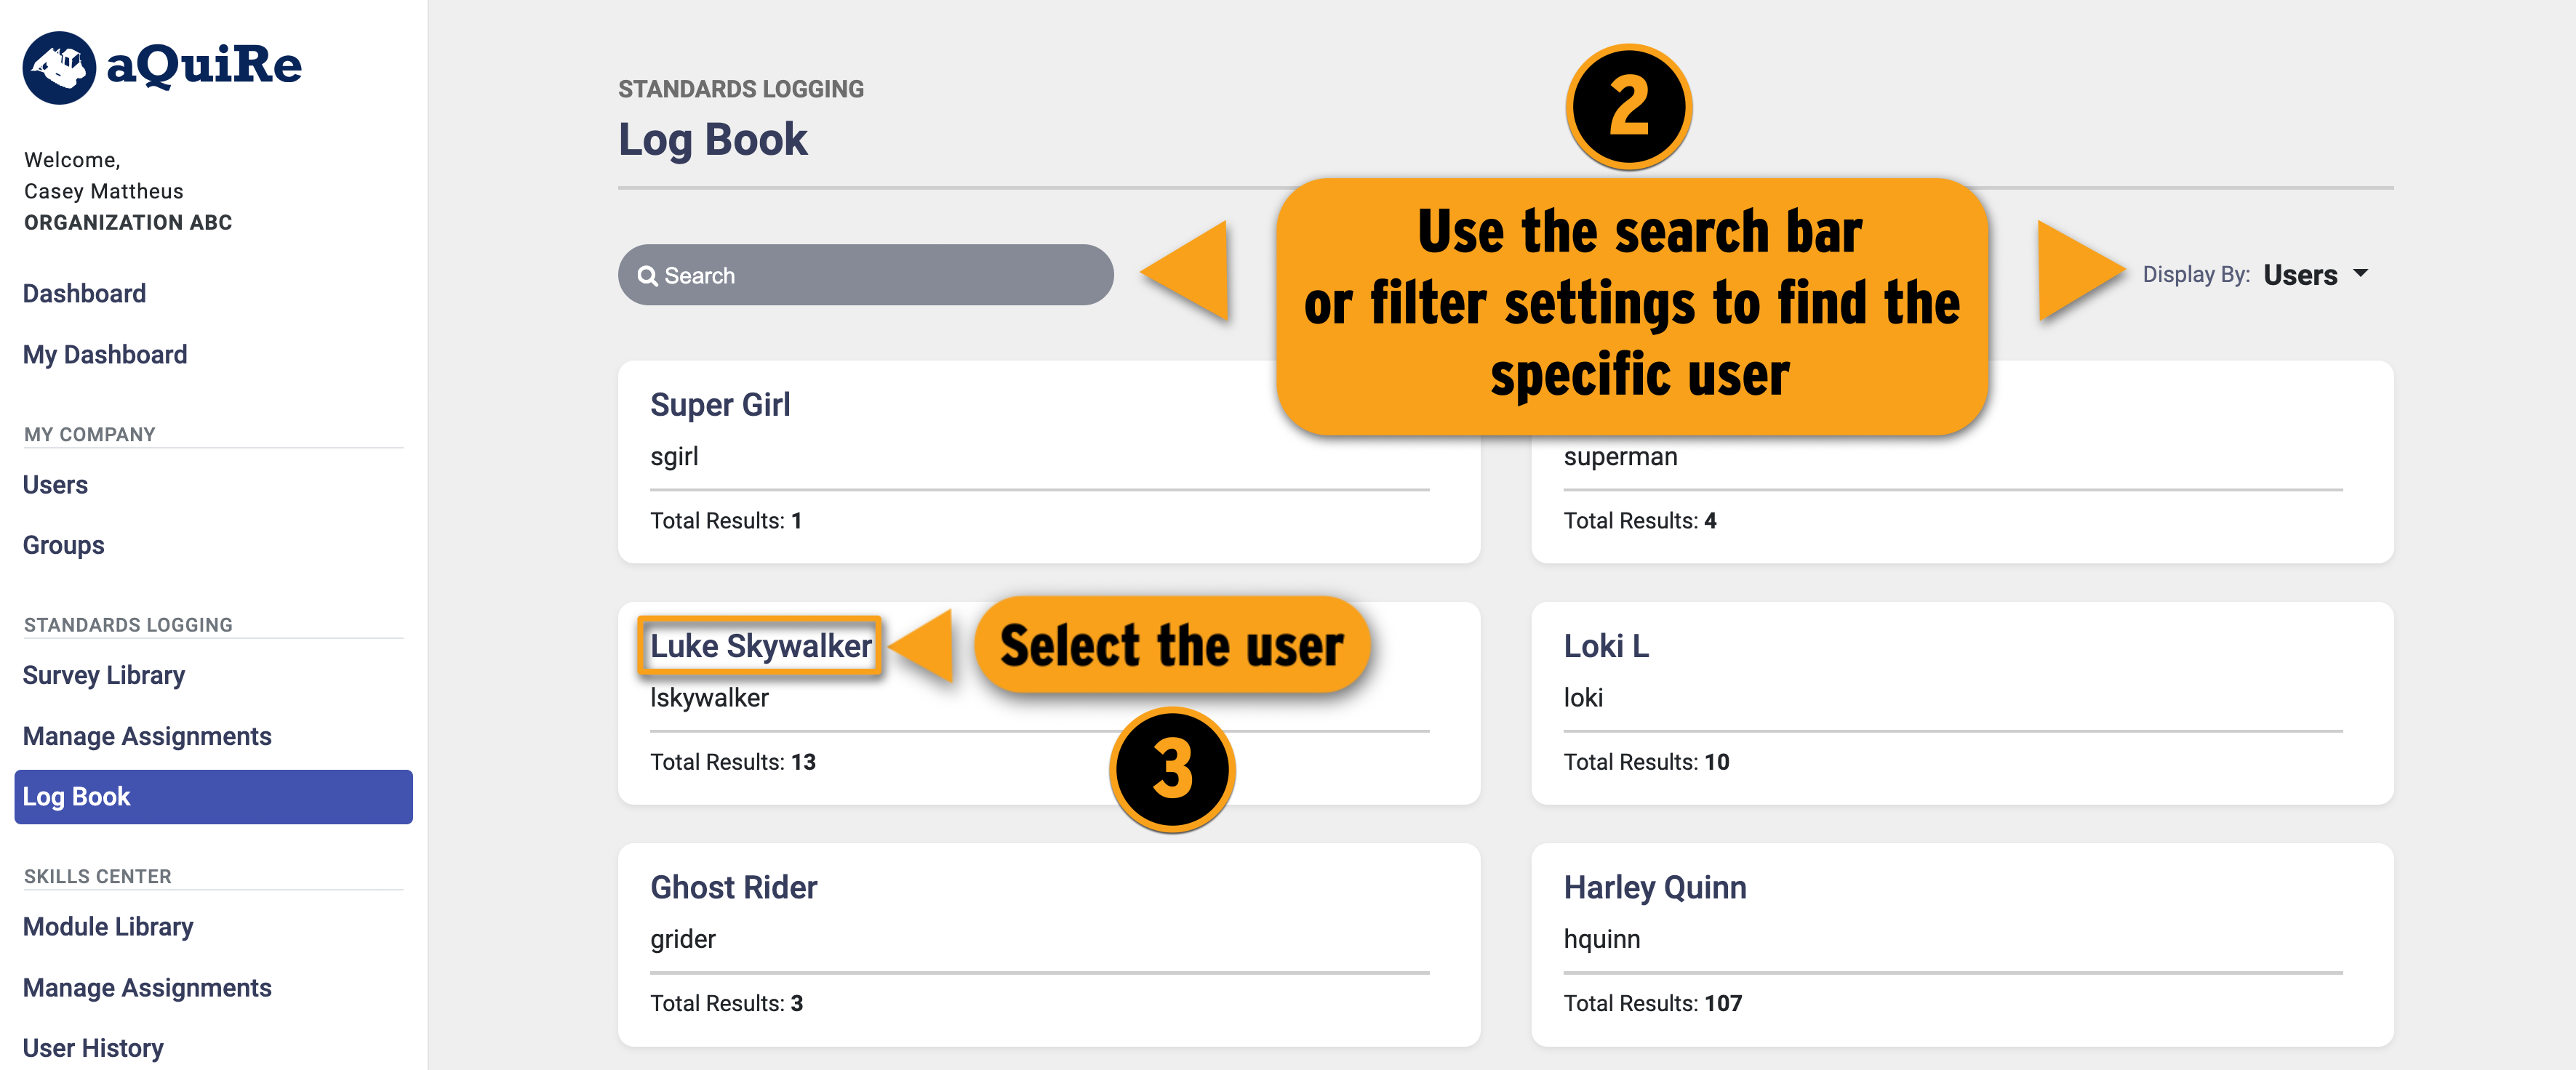Open User History page

coord(93,1047)
